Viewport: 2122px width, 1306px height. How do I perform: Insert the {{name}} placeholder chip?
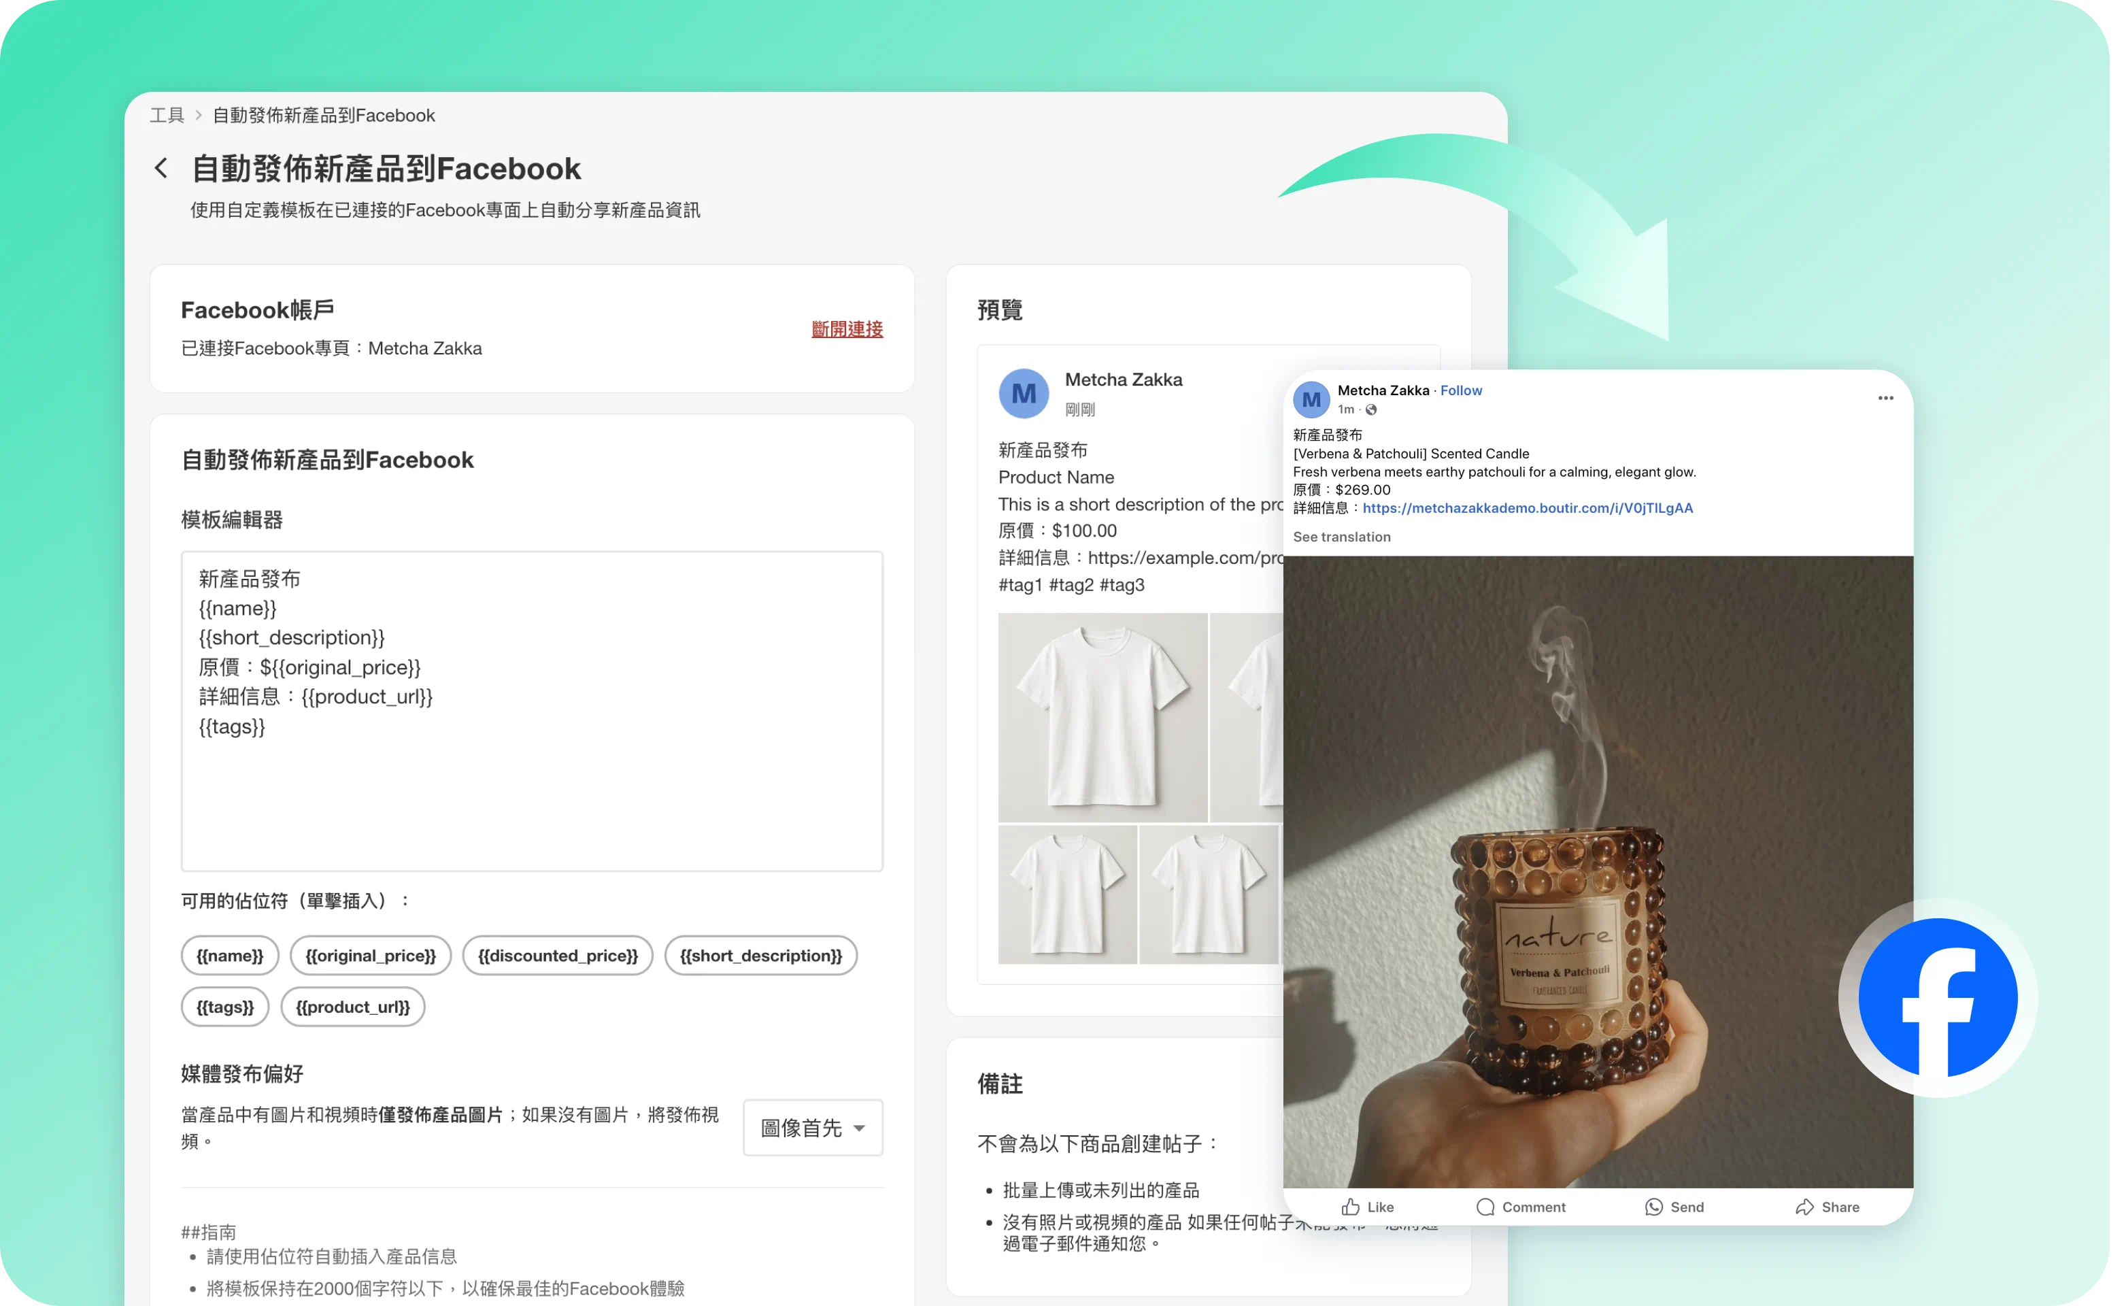click(230, 955)
